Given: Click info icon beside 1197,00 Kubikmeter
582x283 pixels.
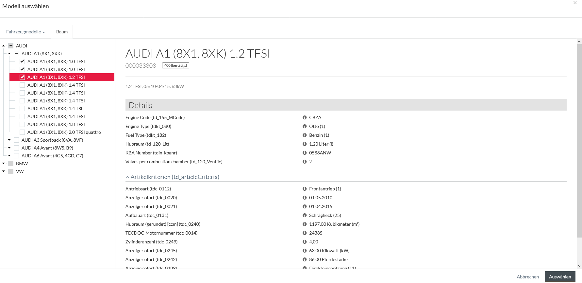Looking at the screenshot, I should (305, 224).
